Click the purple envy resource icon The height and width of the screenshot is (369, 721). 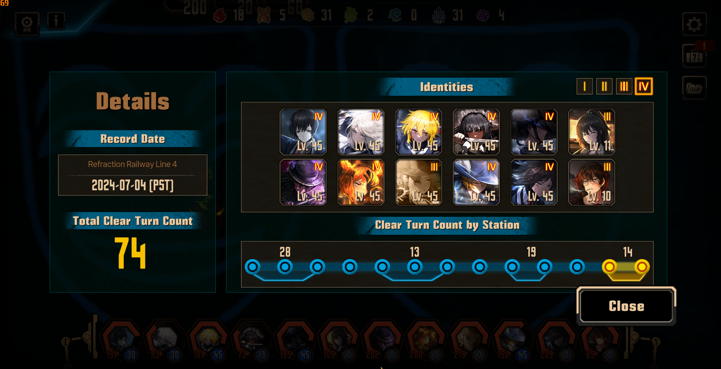pyautogui.click(x=483, y=15)
